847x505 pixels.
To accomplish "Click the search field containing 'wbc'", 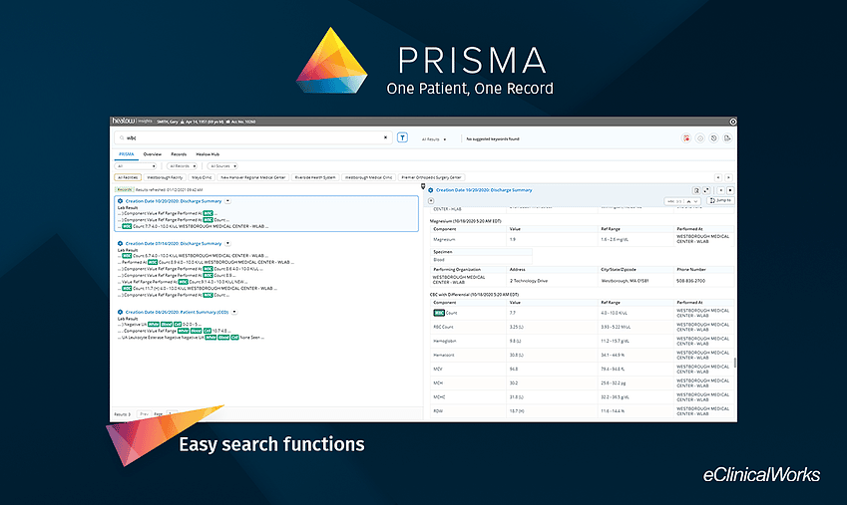I will coord(252,137).
